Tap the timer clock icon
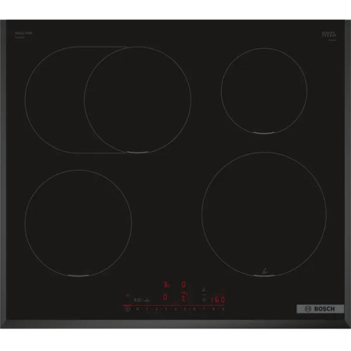The width and height of the screenshot is (351, 351). click(x=203, y=299)
